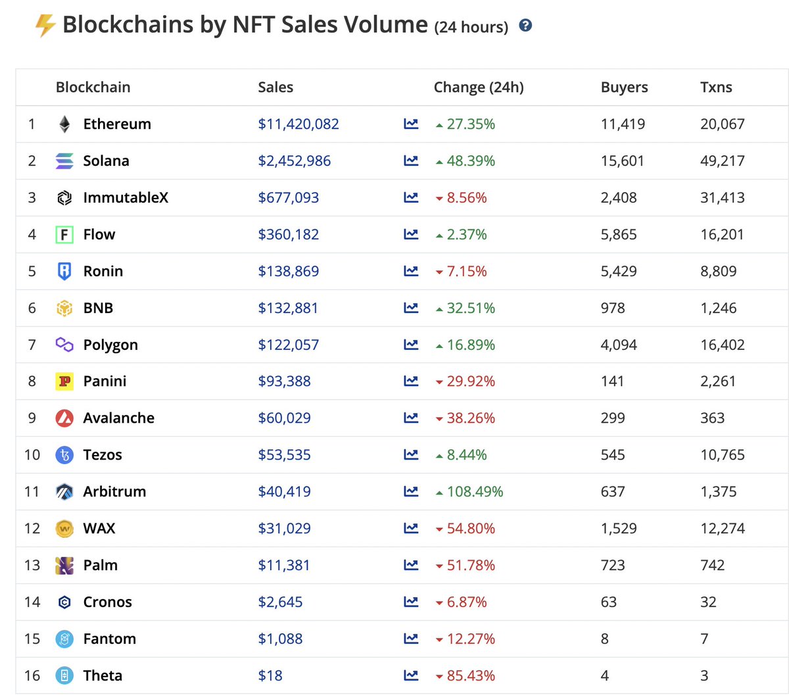
Task: Click the gold WAX logo
Action: coord(64,529)
